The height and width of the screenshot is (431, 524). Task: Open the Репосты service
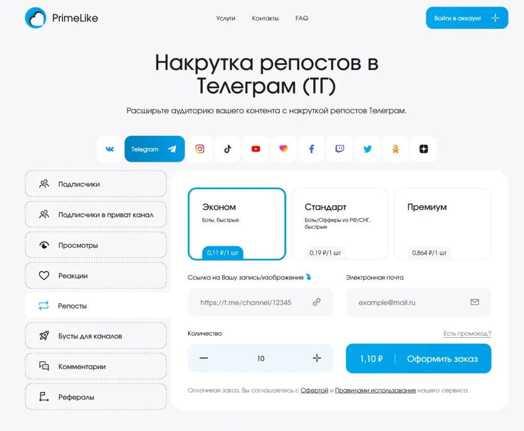tap(98, 306)
